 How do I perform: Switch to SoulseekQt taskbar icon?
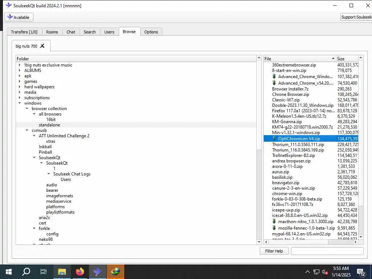point(97,272)
